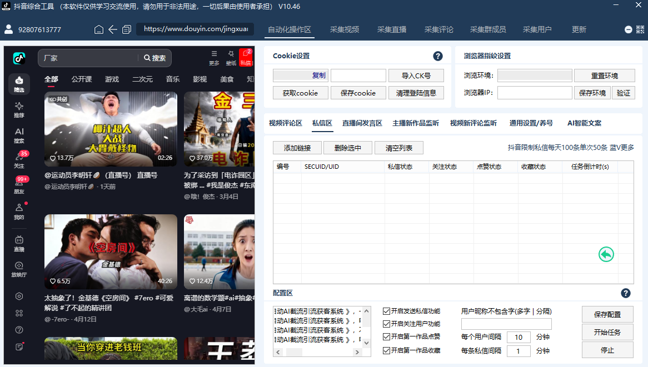Click the 添加链接 button
Image resolution: width=648 pixels, height=367 pixels.
(297, 148)
